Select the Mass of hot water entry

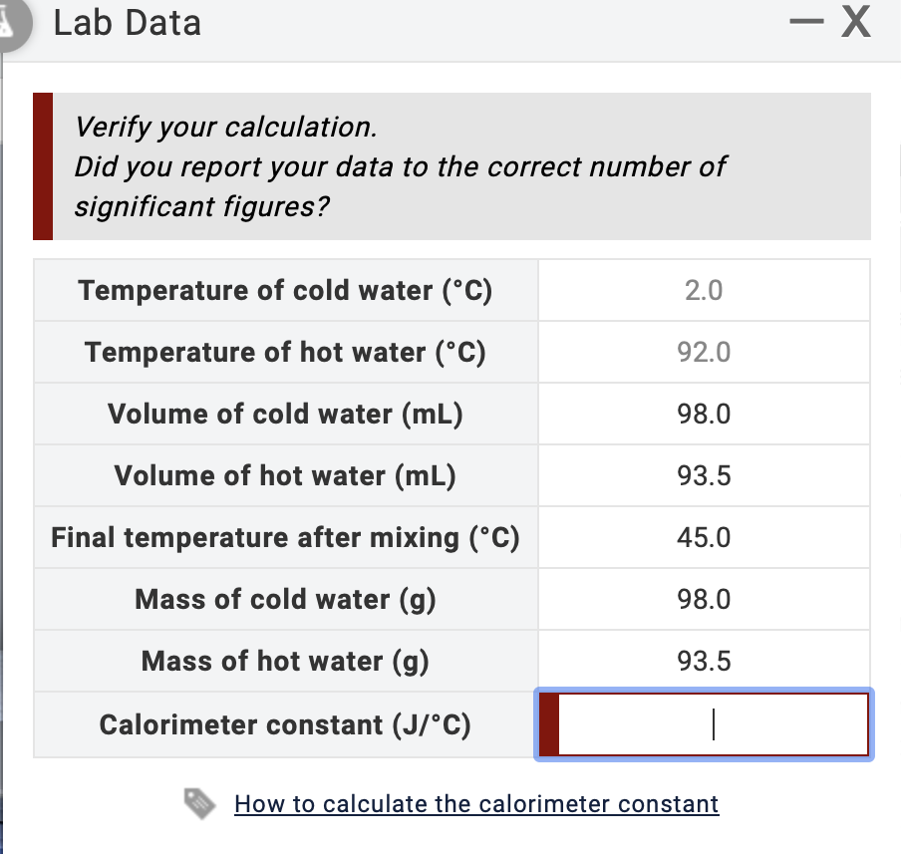(x=704, y=661)
